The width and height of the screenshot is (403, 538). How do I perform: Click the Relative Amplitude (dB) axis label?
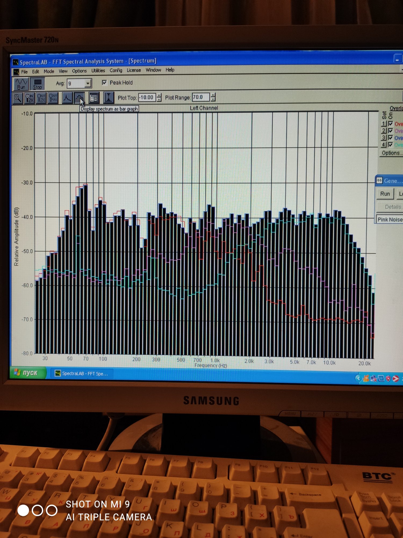tap(17, 236)
